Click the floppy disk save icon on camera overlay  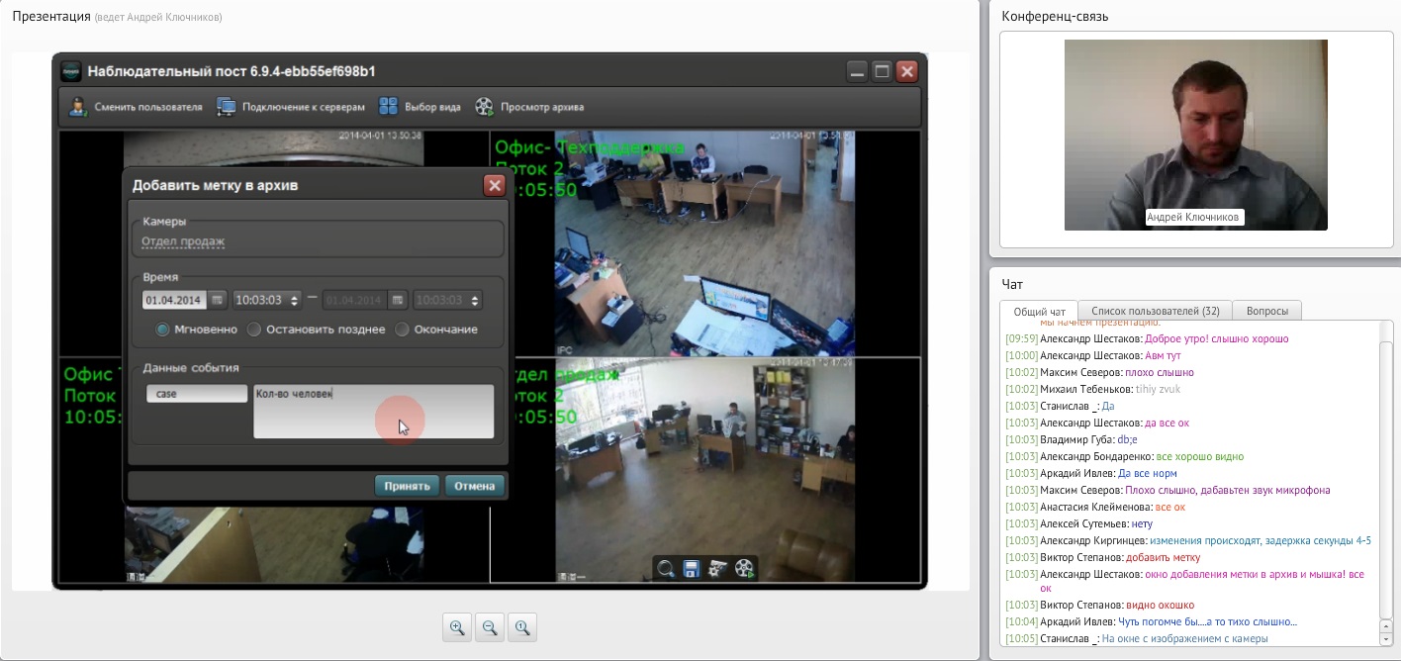point(693,569)
